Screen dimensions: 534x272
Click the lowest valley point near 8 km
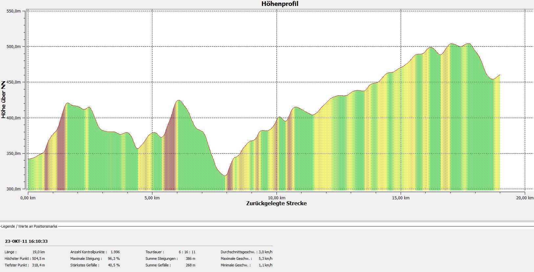225,176
